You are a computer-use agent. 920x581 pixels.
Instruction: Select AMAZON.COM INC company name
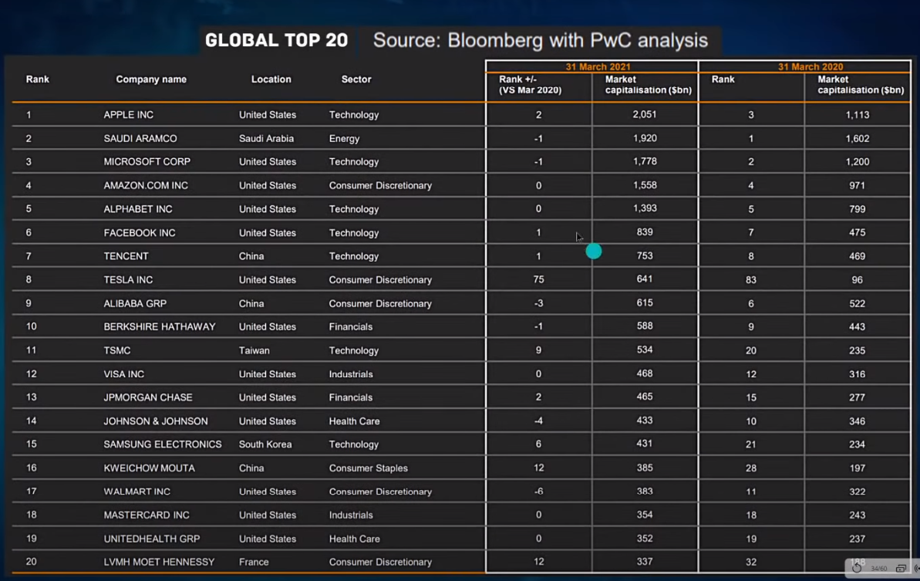tap(146, 185)
